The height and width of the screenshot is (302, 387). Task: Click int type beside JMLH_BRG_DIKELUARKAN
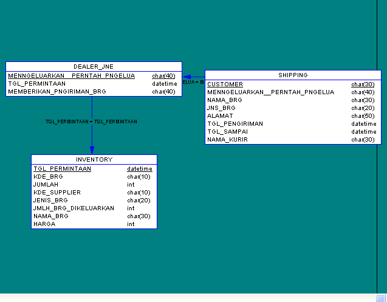(x=131, y=208)
